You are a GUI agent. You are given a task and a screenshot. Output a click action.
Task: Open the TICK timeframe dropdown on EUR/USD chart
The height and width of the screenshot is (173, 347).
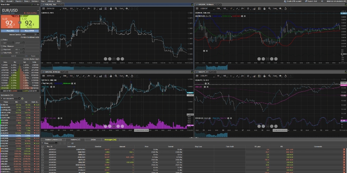[65, 8]
